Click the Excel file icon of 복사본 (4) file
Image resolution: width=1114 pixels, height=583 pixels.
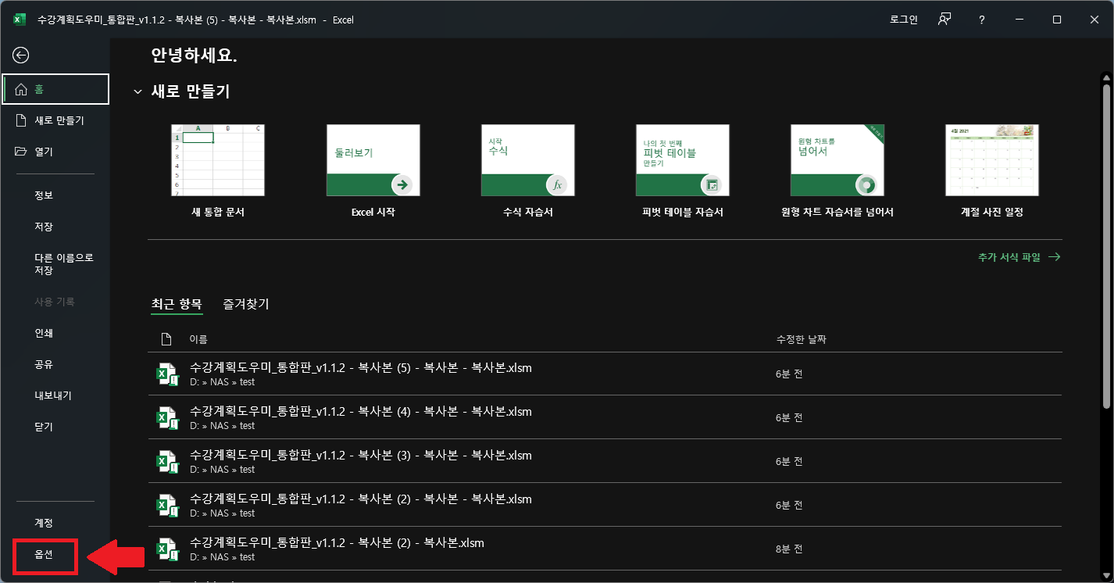[x=167, y=418]
